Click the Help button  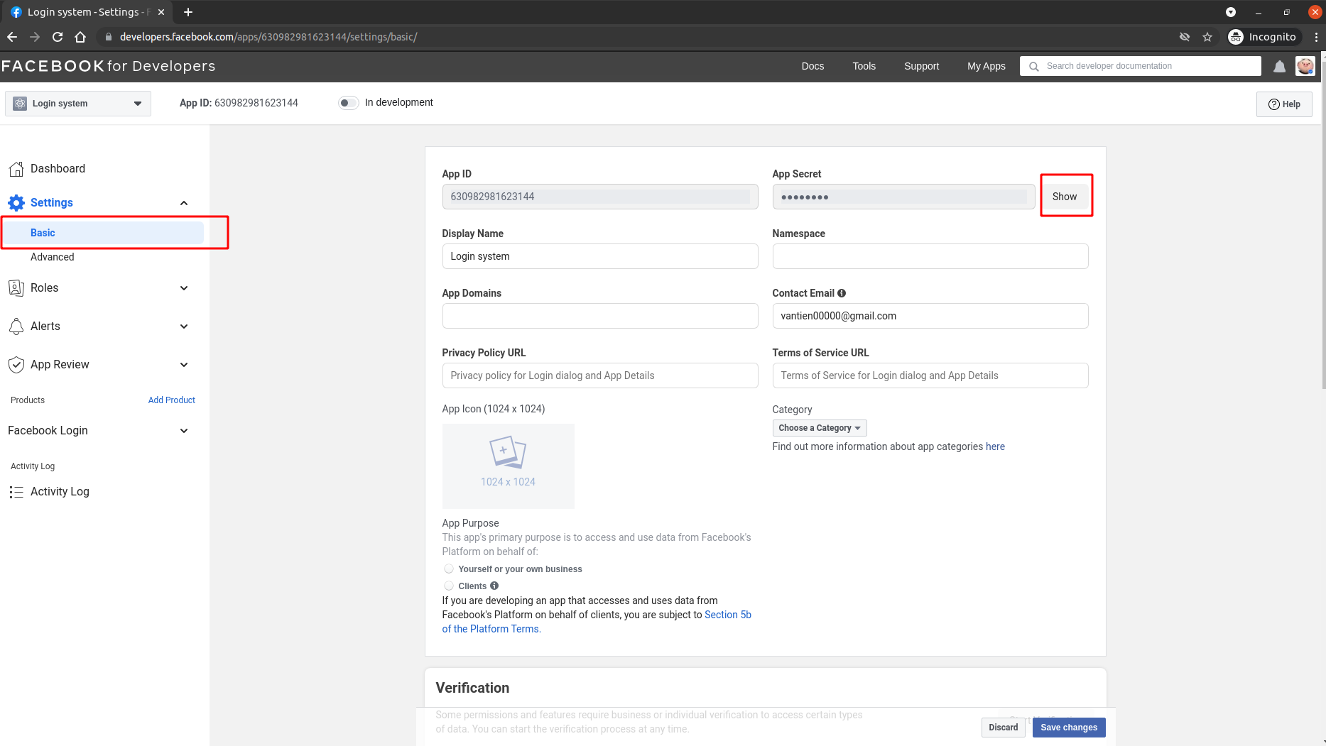click(x=1284, y=104)
